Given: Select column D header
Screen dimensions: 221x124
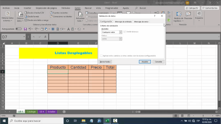Looking at the screenshot, I should point(58,43).
